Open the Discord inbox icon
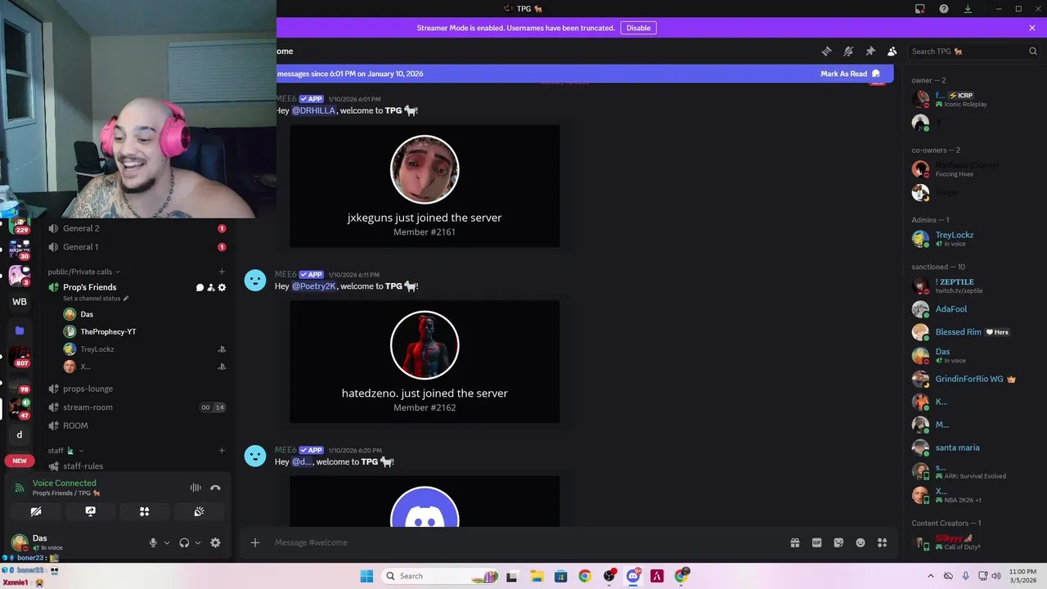Viewport: 1047px width, 589px height. click(x=920, y=9)
